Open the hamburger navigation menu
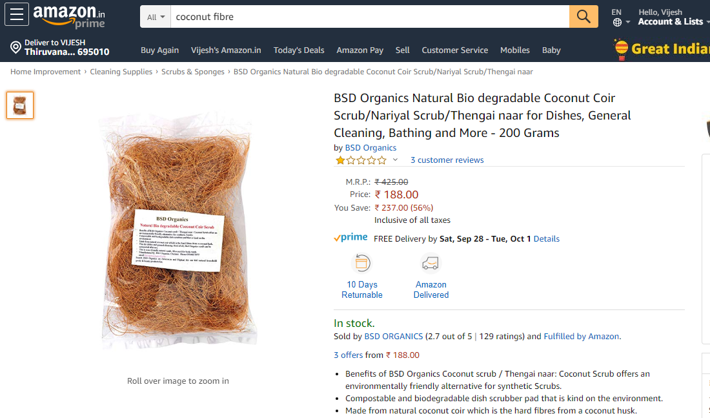The width and height of the screenshot is (710, 418). pyautogui.click(x=17, y=14)
